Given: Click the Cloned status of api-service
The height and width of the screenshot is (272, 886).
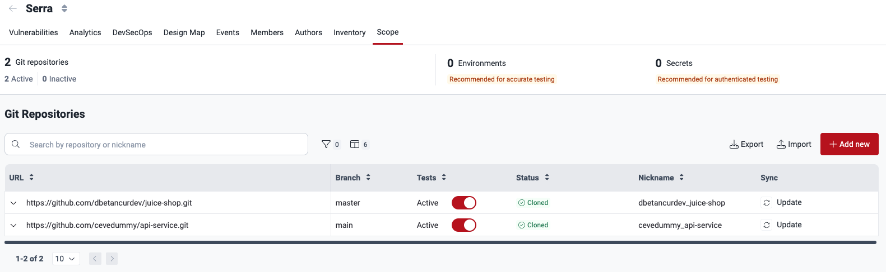Looking at the screenshot, I should pos(533,225).
